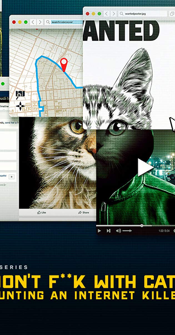Click the search:vancouver address field

tap(66, 22)
